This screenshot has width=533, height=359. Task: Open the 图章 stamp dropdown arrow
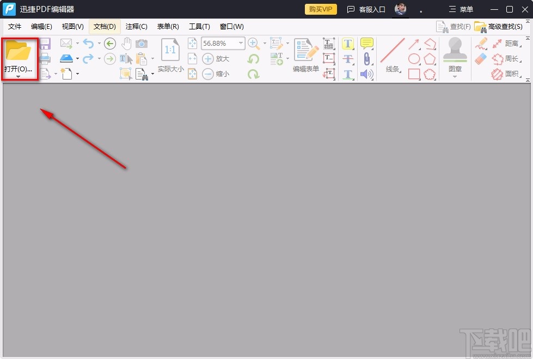coord(455,76)
